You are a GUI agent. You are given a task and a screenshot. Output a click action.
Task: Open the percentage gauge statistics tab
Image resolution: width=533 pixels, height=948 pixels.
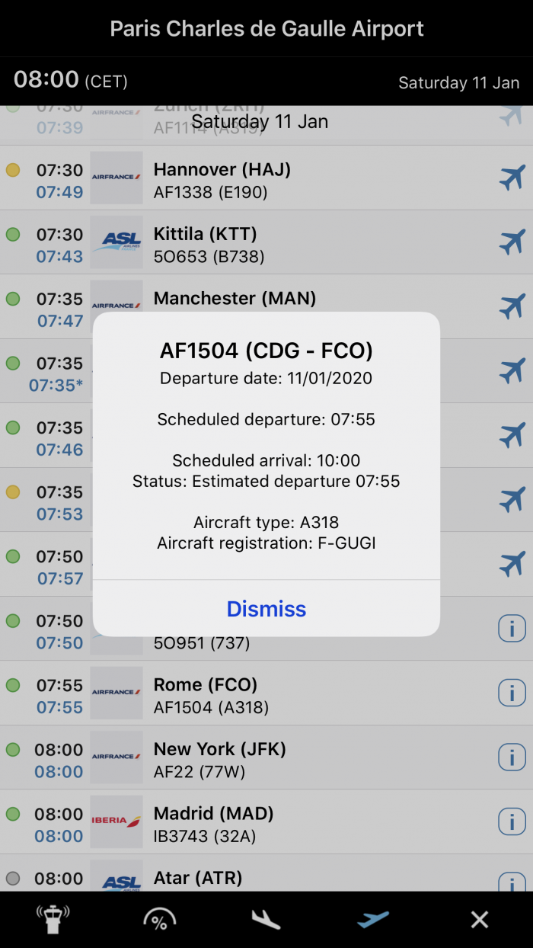click(x=160, y=919)
